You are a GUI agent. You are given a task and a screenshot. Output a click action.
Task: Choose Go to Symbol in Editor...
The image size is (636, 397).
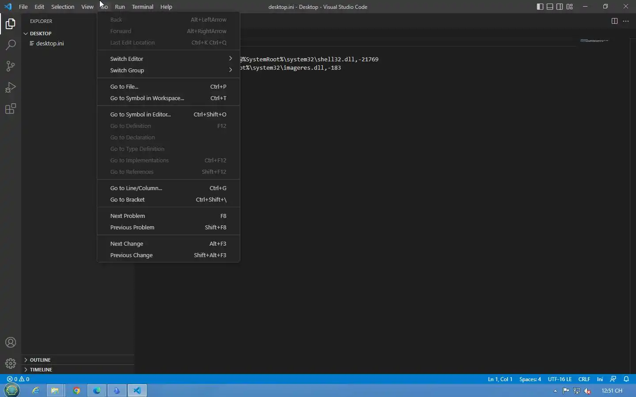(168, 114)
